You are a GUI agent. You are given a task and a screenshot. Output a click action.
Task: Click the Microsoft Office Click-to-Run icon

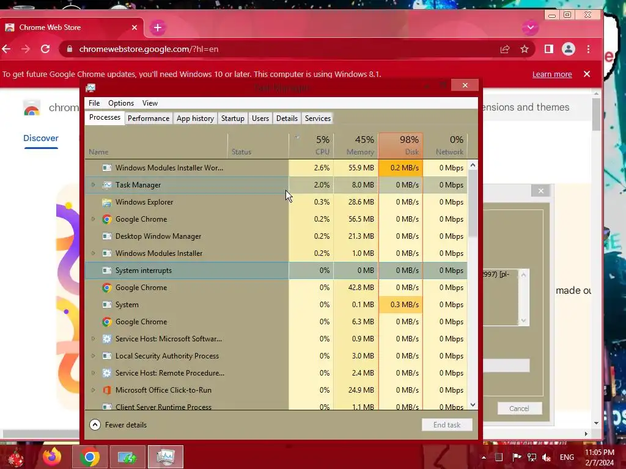106,390
